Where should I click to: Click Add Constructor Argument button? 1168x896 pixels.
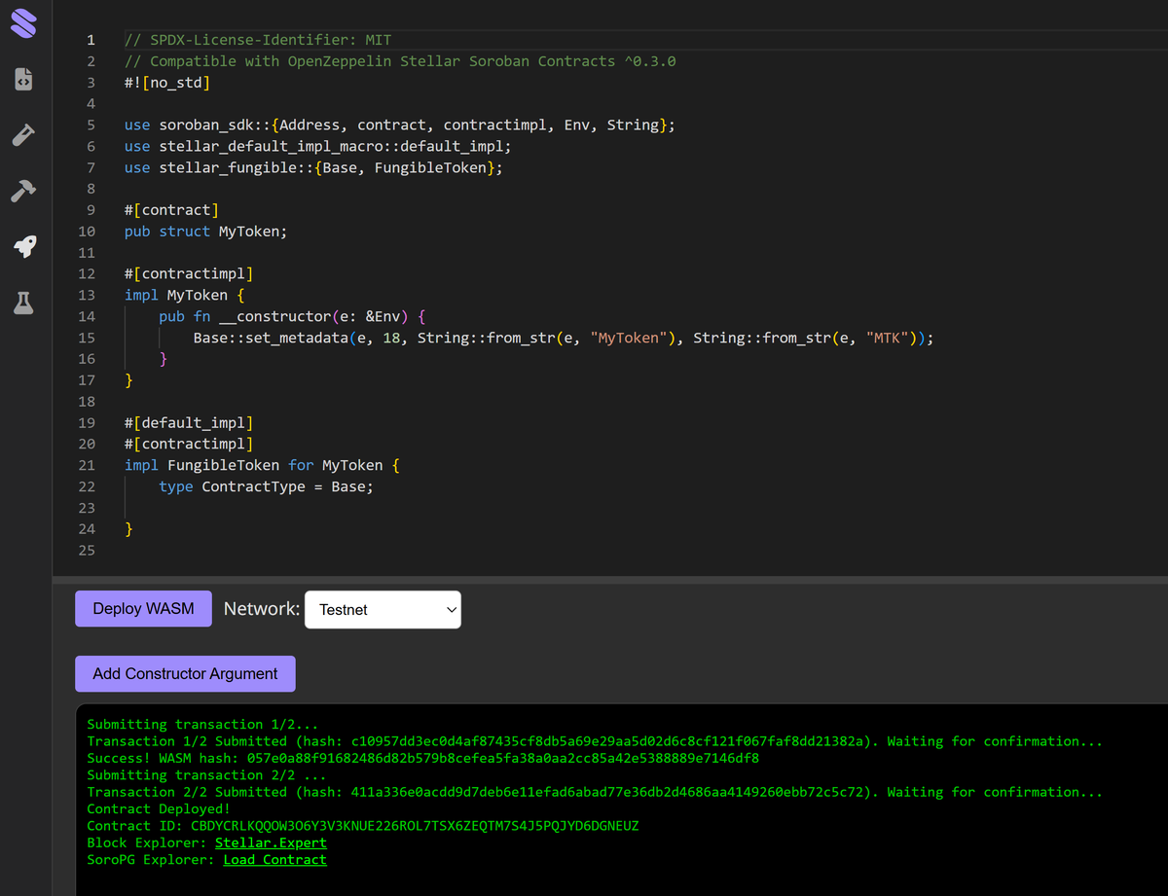[x=185, y=673]
